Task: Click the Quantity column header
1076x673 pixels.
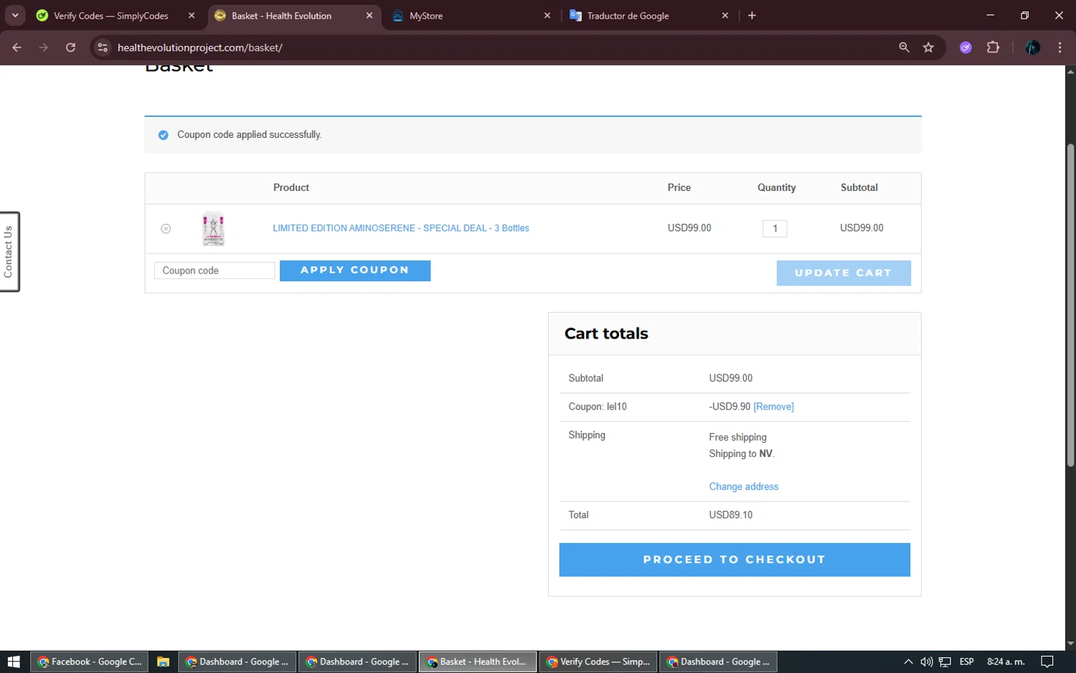Action: point(776,187)
